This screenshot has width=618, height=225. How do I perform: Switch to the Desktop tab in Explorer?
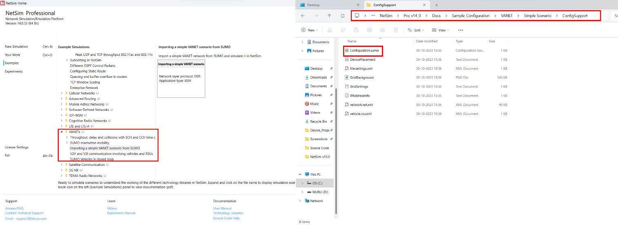coord(330,5)
